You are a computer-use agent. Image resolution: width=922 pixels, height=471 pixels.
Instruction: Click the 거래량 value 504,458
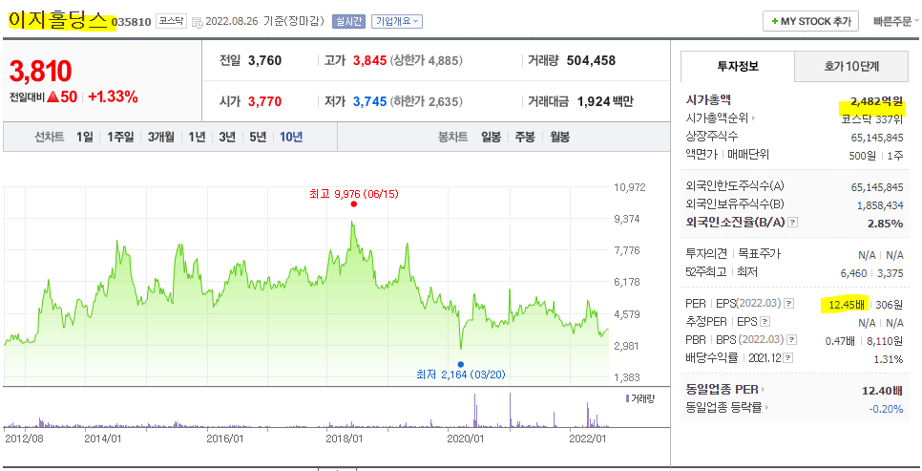(x=591, y=60)
